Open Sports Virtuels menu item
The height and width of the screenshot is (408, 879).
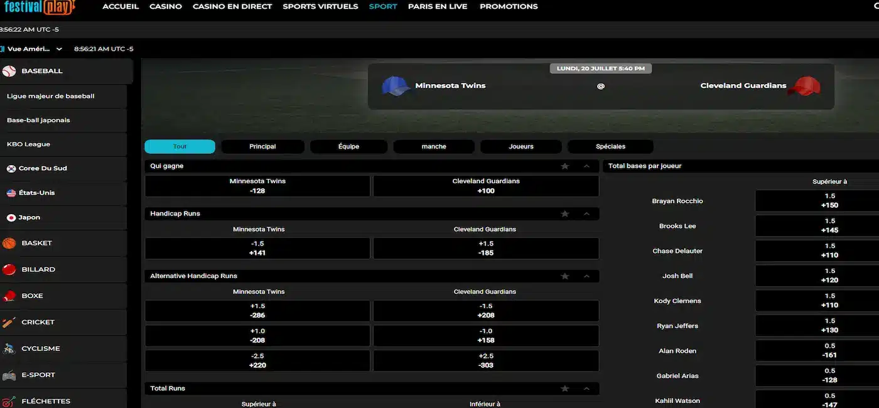(x=320, y=6)
